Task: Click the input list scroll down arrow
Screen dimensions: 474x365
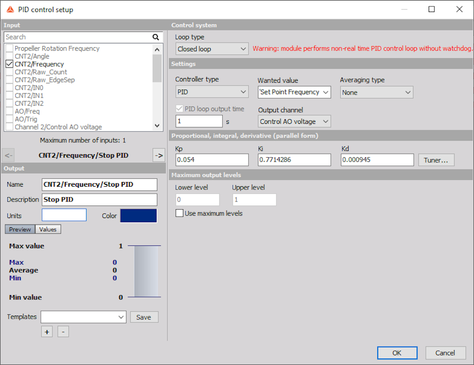Action: pyautogui.click(x=157, y=126)
